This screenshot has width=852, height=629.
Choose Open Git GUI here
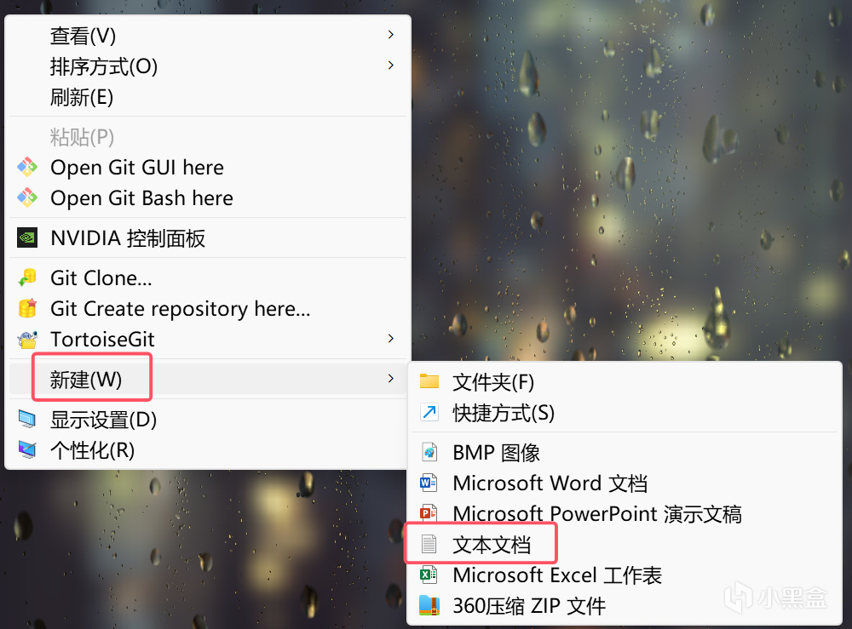click(208, 167)
